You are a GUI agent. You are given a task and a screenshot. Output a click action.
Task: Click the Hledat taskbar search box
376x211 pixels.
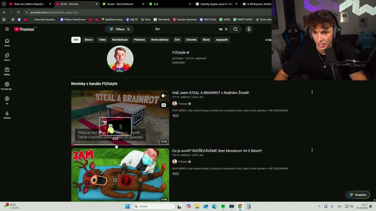tap(154, 206)
